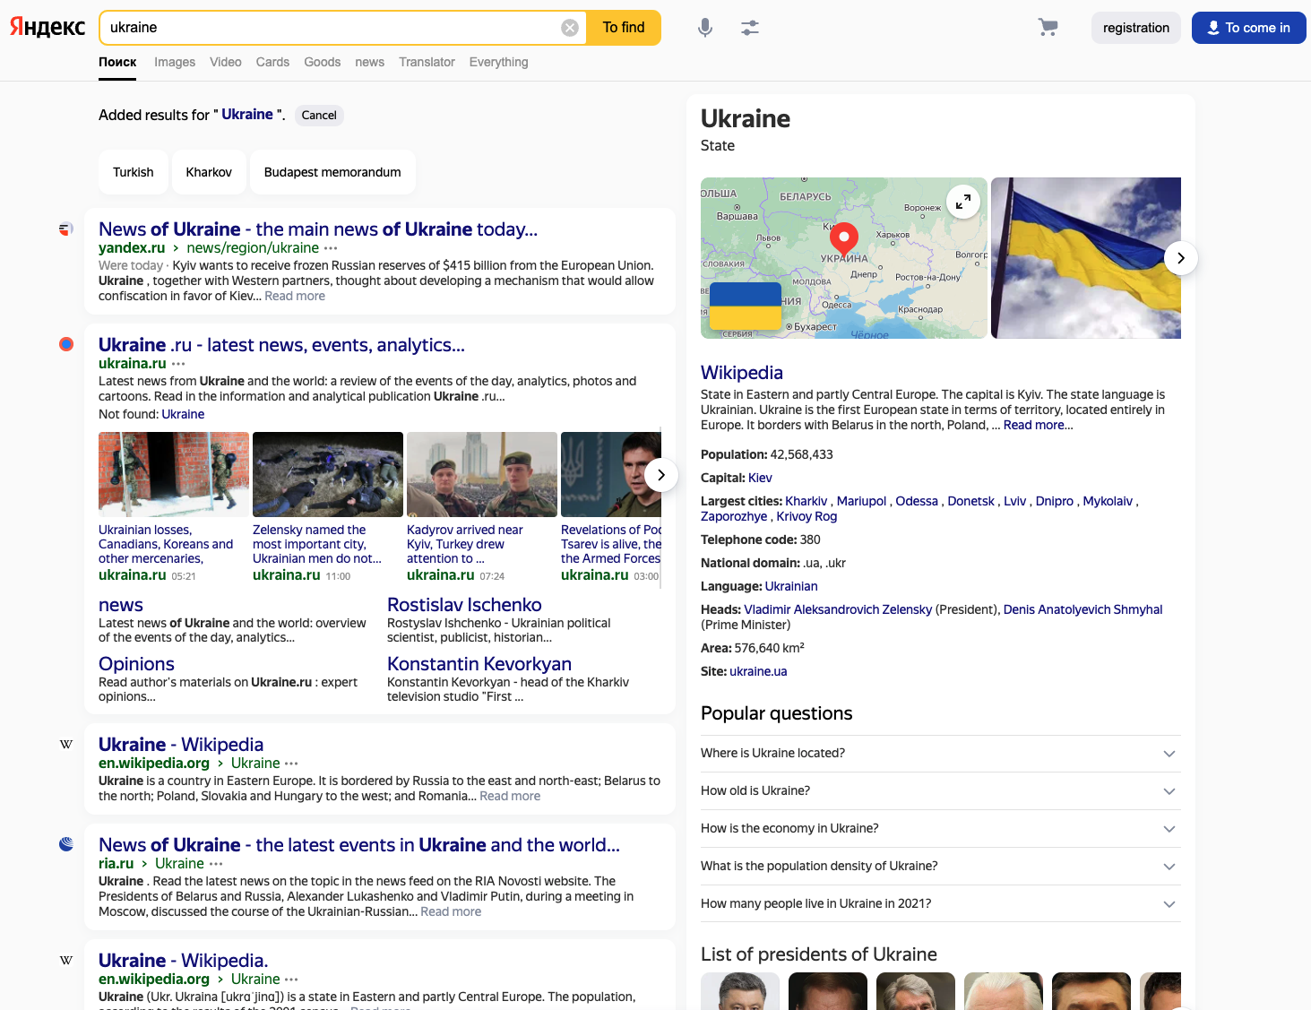Click the Ukrainian flag icon on the map
The image size is (1311, 1010).
click(x=746, y=306)
